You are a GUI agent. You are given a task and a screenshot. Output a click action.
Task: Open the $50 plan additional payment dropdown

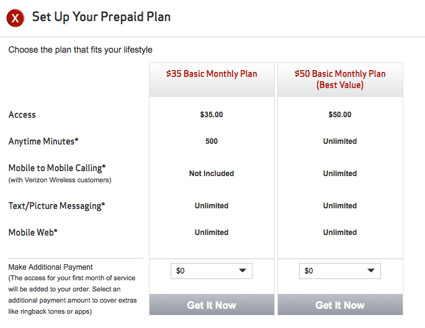[339, 271]
